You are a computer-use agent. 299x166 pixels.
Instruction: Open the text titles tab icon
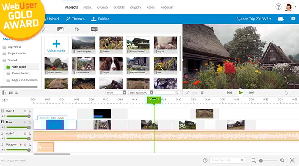pyautogui.click(x=94, y=29)
